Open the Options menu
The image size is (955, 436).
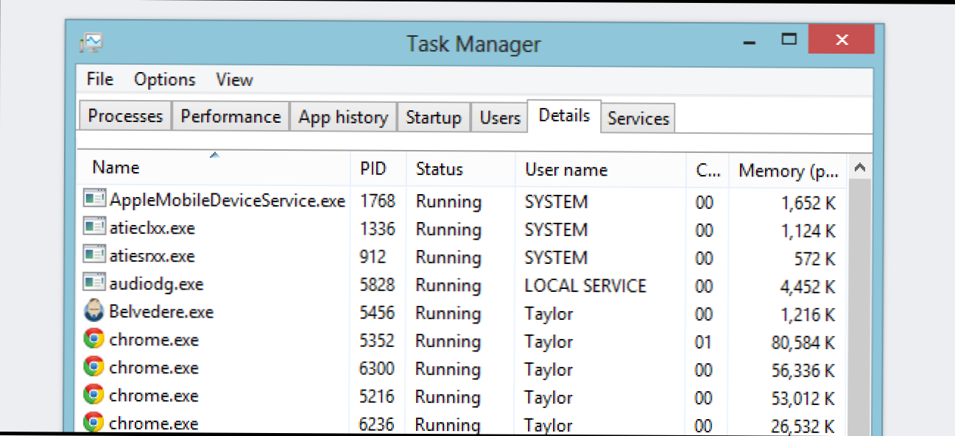(x=165, y=79)
